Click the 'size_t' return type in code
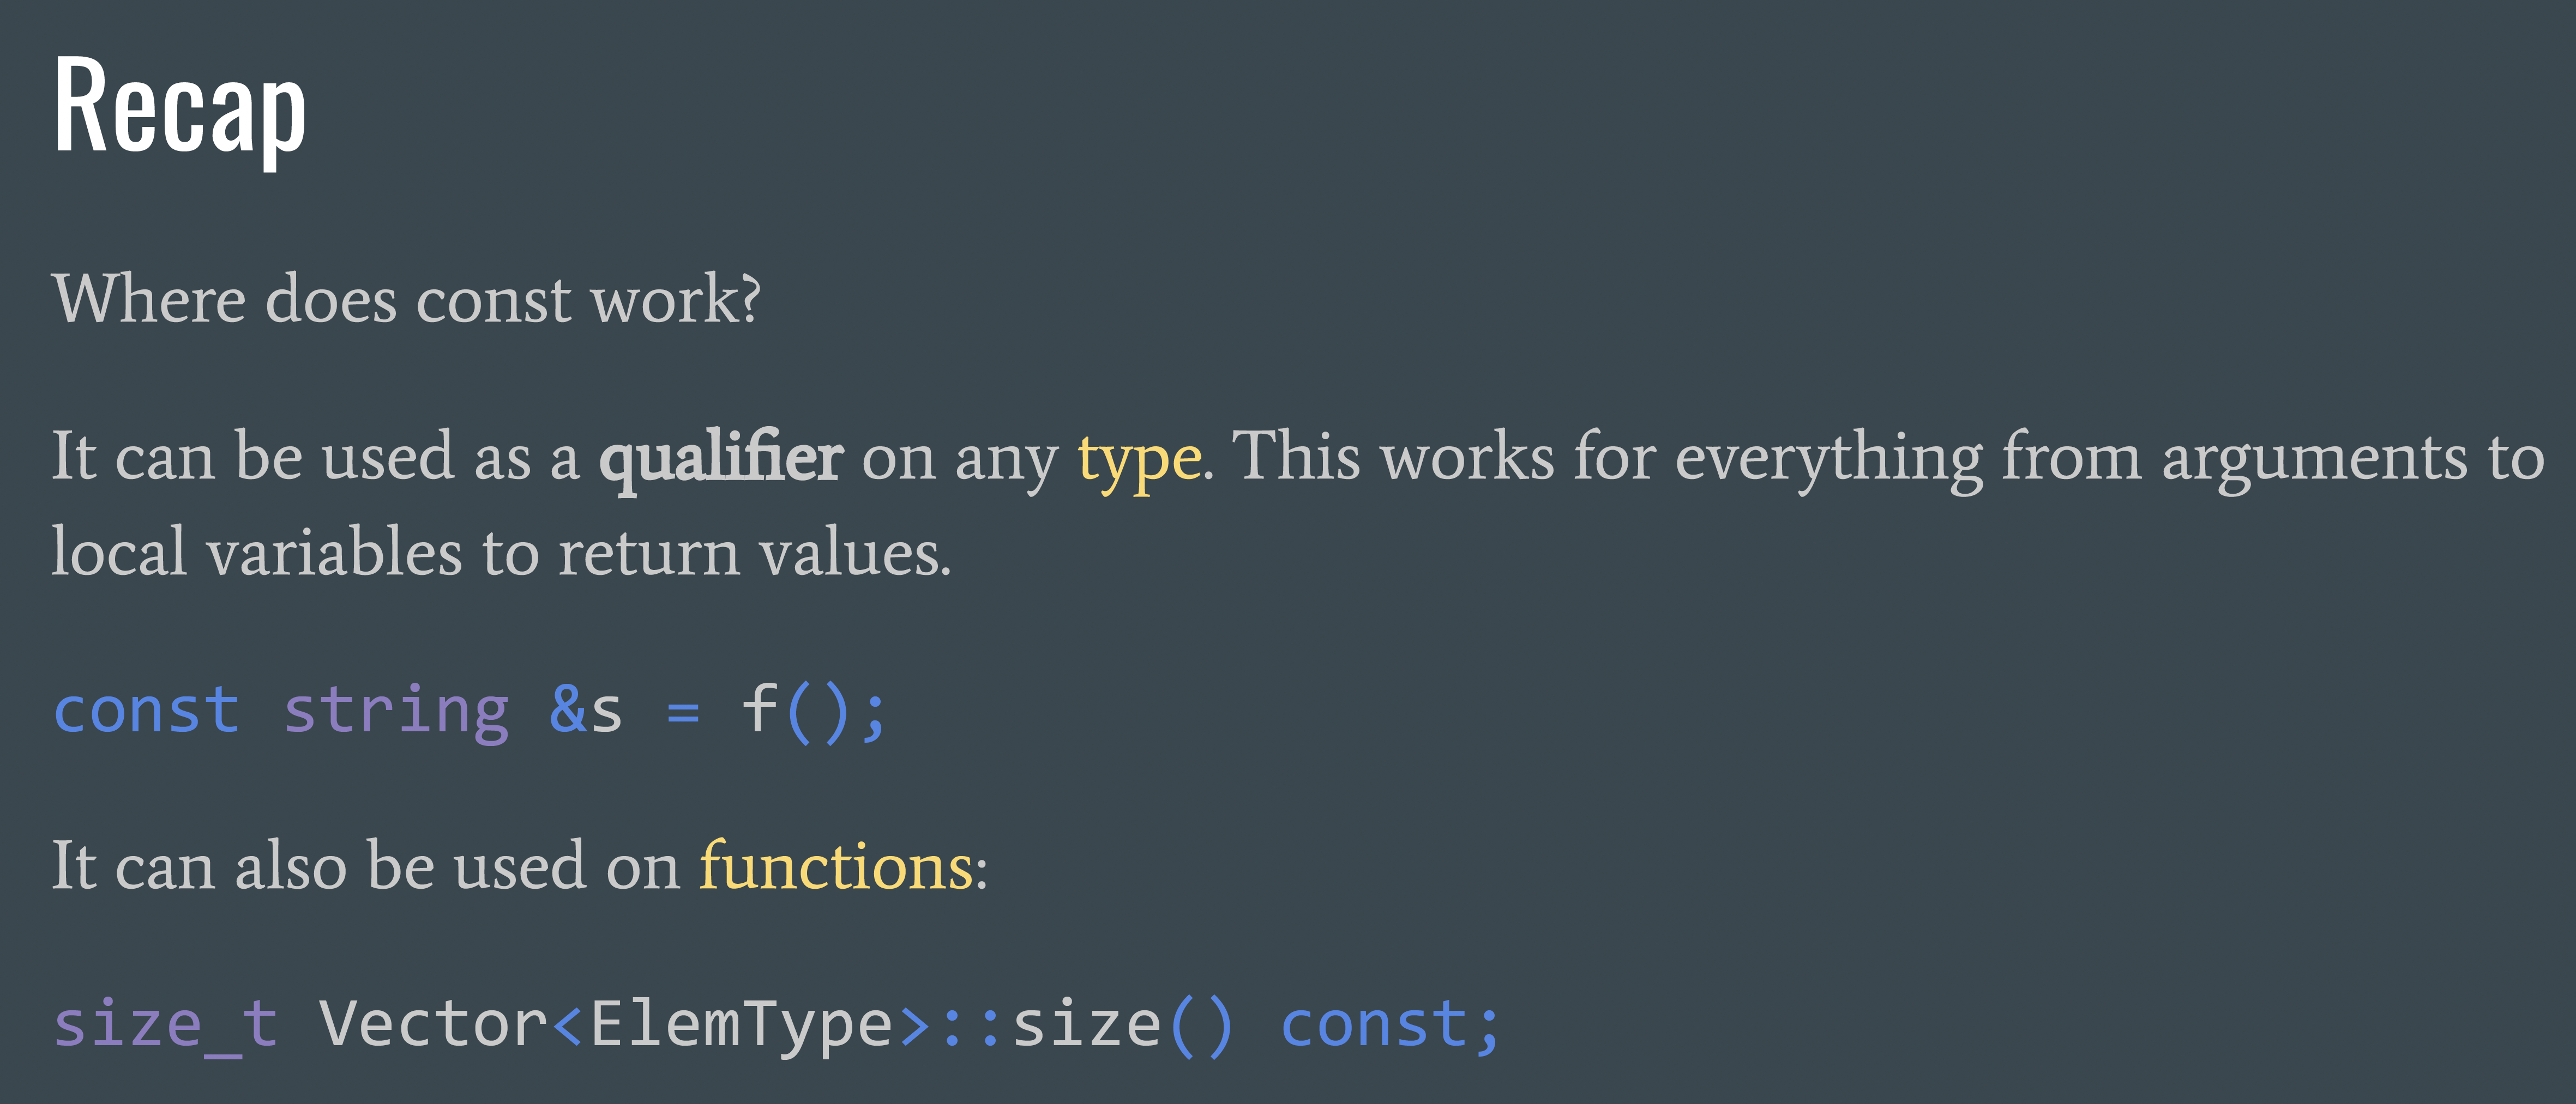The width and height of the screenshot is (2576, 1104). coord(165,1026)
